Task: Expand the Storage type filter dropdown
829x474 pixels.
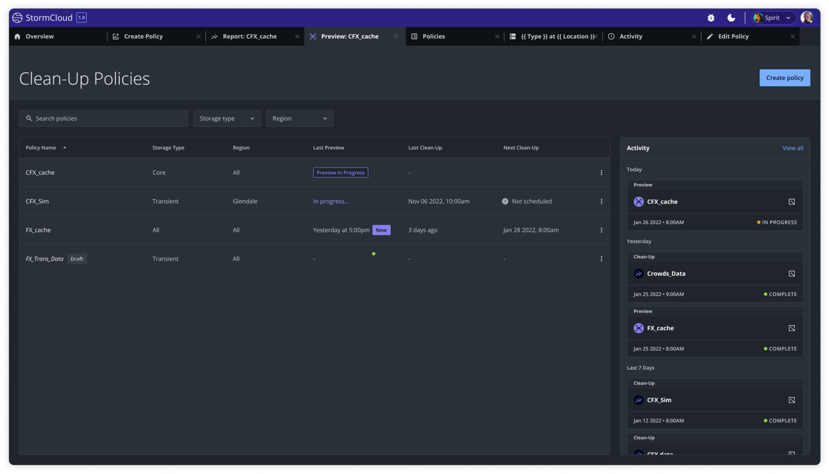Action: click(226, 118)
